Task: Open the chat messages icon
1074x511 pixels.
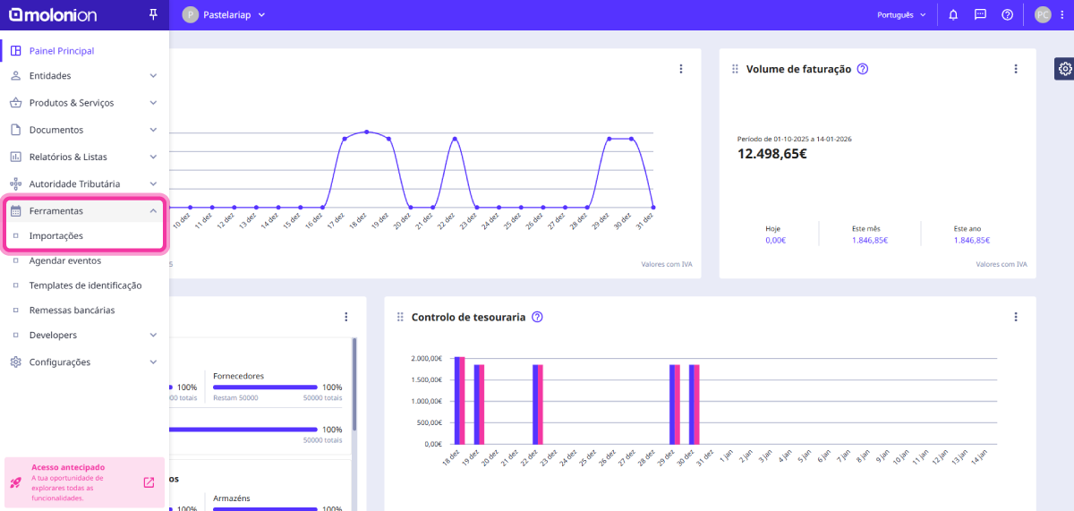Action: point(980,14)
